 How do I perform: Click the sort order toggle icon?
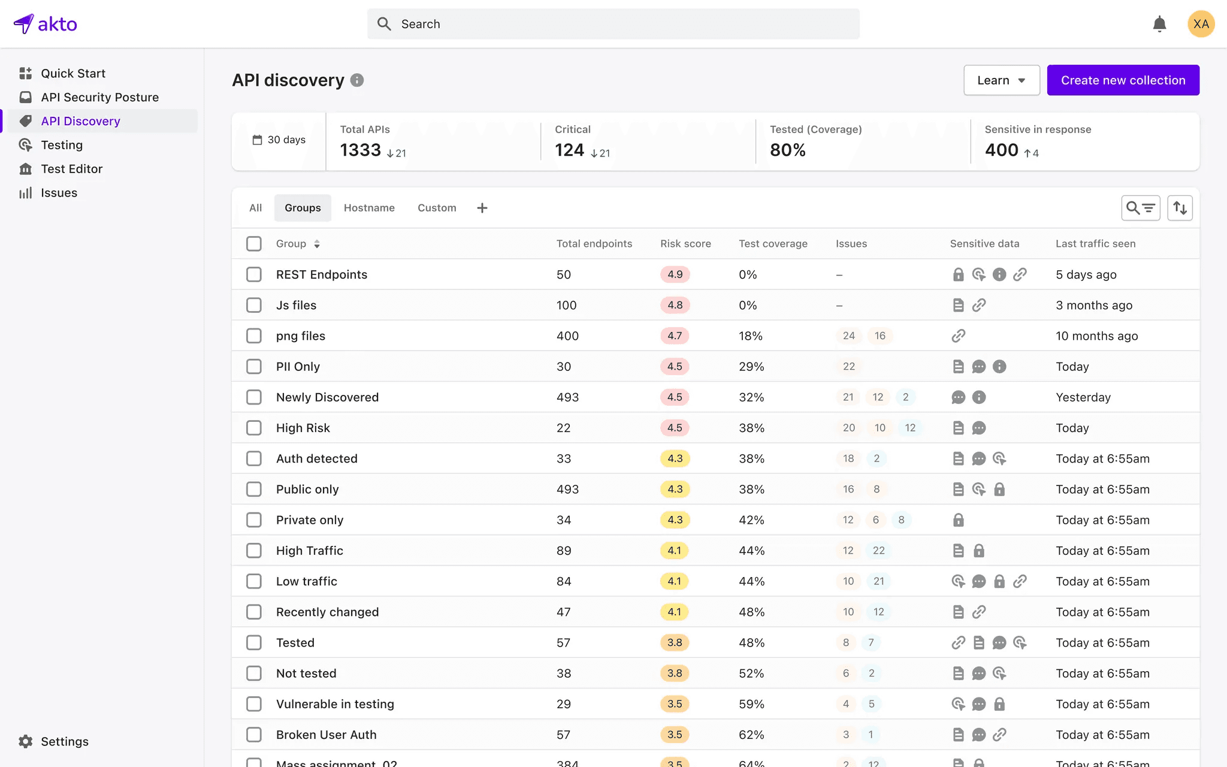[x=1180, y=208]
